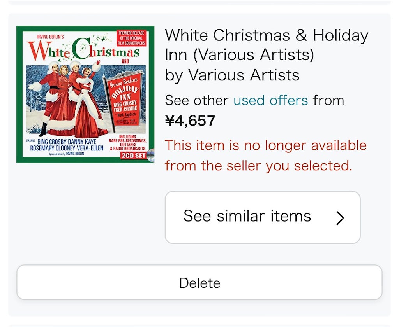Open the White Christmas album cover thumbnail
This screenshot has height=327, width=399.
coord(85,94)
